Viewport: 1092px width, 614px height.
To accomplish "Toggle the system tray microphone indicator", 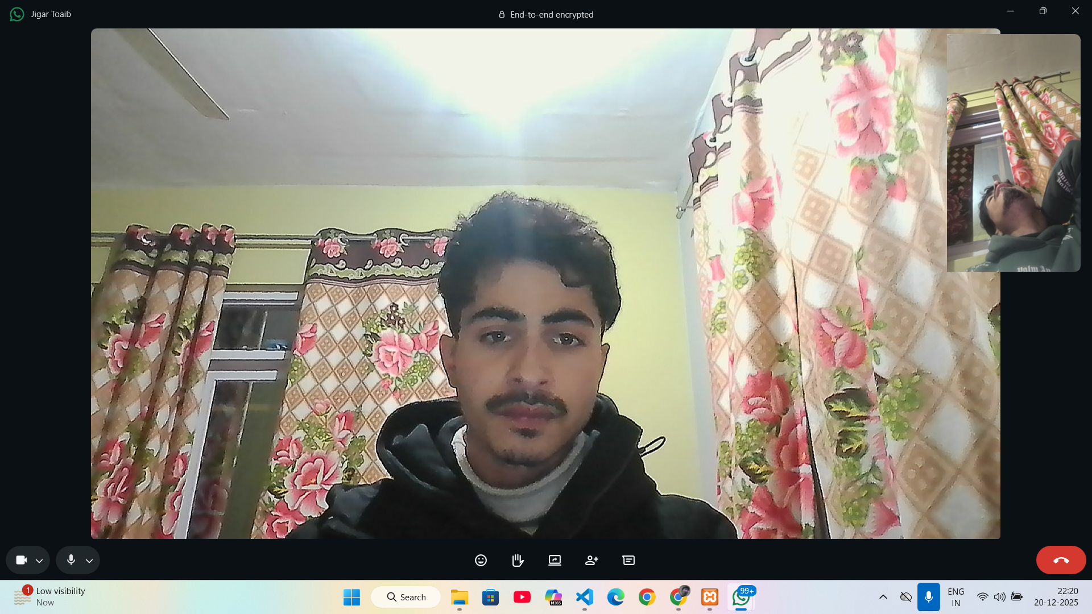I will 928,597.
